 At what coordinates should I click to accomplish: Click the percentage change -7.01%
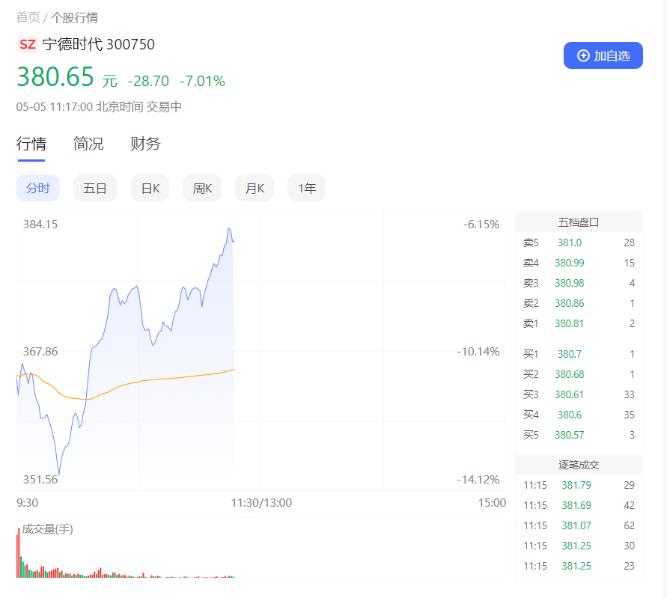(x=202, y=81)
